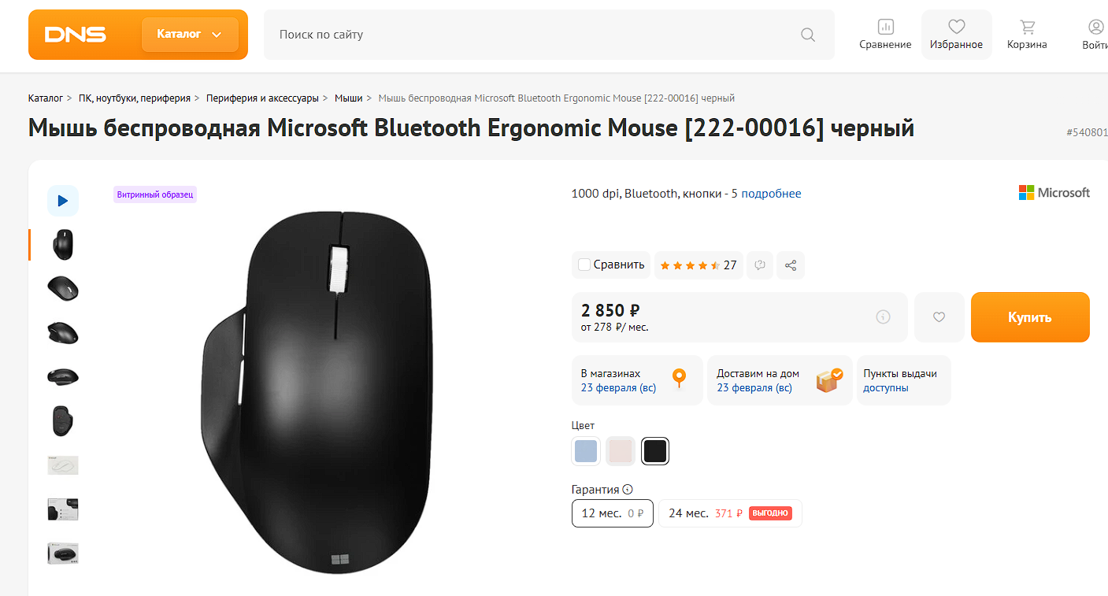This screenshot has width=1108, height=596.
Task: Choose the light blue color swatch
Action: [x=586, y=451]
